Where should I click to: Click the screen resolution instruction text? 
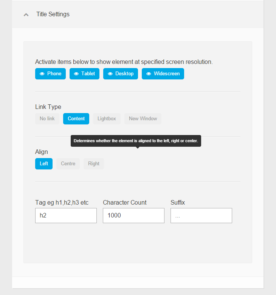pos(124,62)
